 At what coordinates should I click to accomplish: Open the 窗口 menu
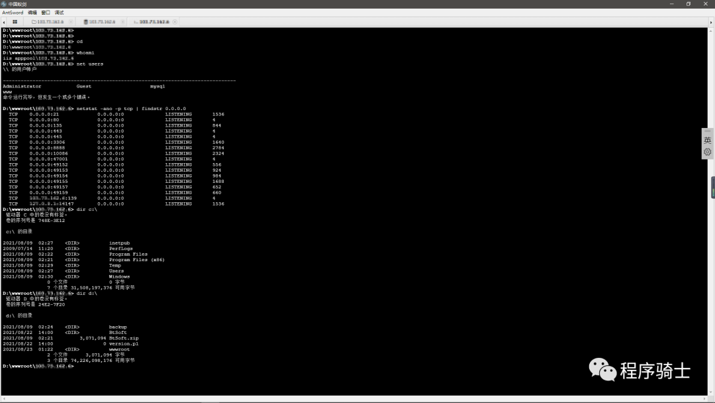pyautogui.click(x=46, y=13)
